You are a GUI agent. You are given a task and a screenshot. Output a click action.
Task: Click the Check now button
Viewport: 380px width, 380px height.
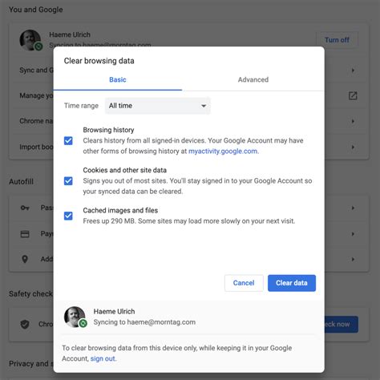(x=342, y=324)
